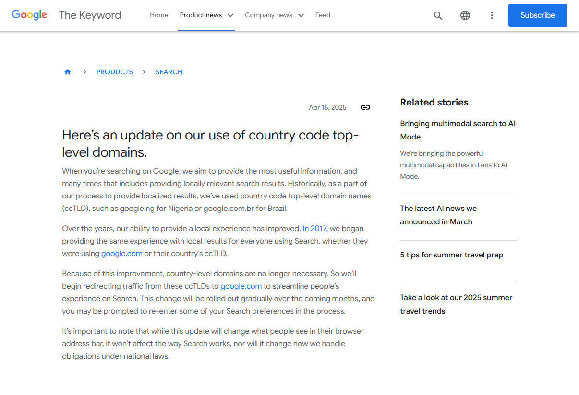This screenshot has width=579, height=395.
Task: Click google.com link in redirecting traffic paragraph
Action: [241, 286]
